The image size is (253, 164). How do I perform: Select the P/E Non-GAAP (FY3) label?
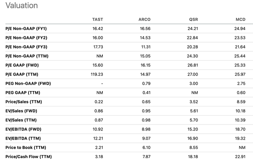26,47
